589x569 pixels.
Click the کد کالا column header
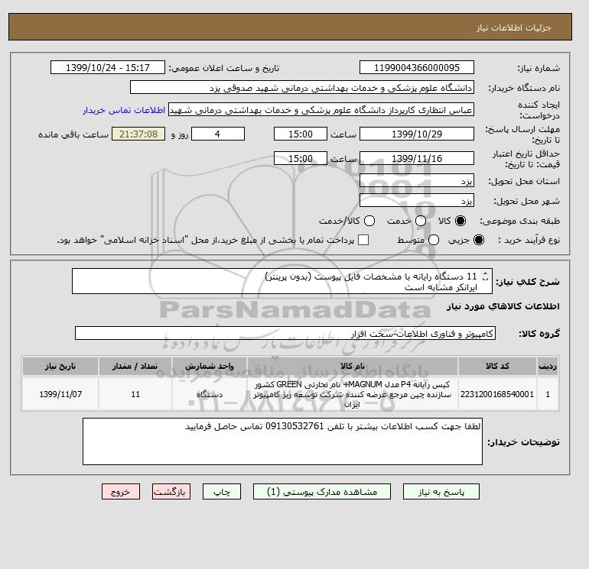[x=497, y=366]
